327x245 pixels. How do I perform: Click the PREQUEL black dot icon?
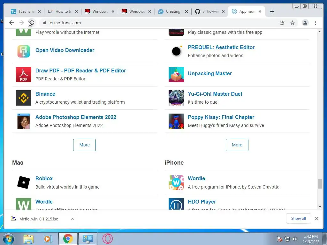(176, 51)
